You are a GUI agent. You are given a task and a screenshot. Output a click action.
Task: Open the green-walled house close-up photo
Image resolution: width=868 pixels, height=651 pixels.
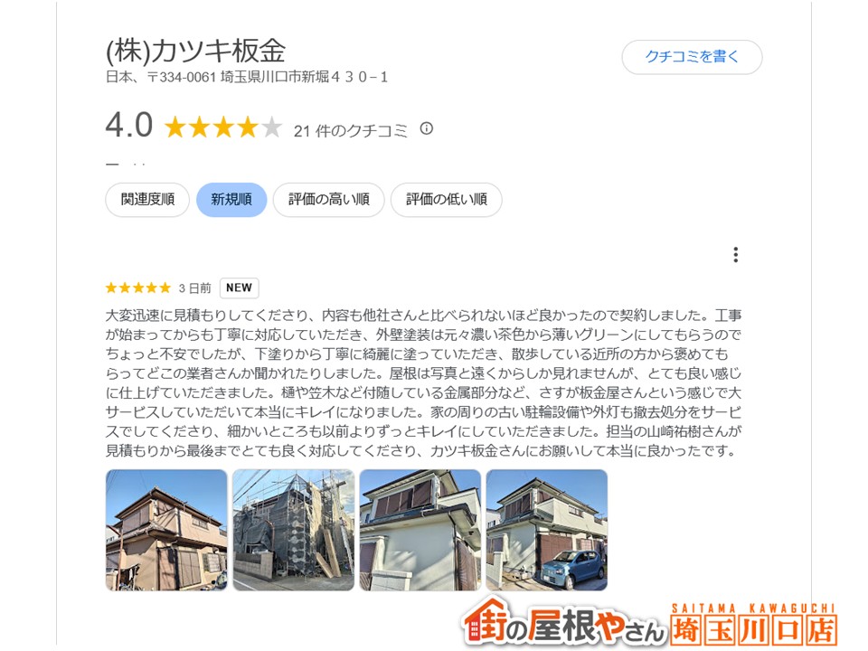420,531
